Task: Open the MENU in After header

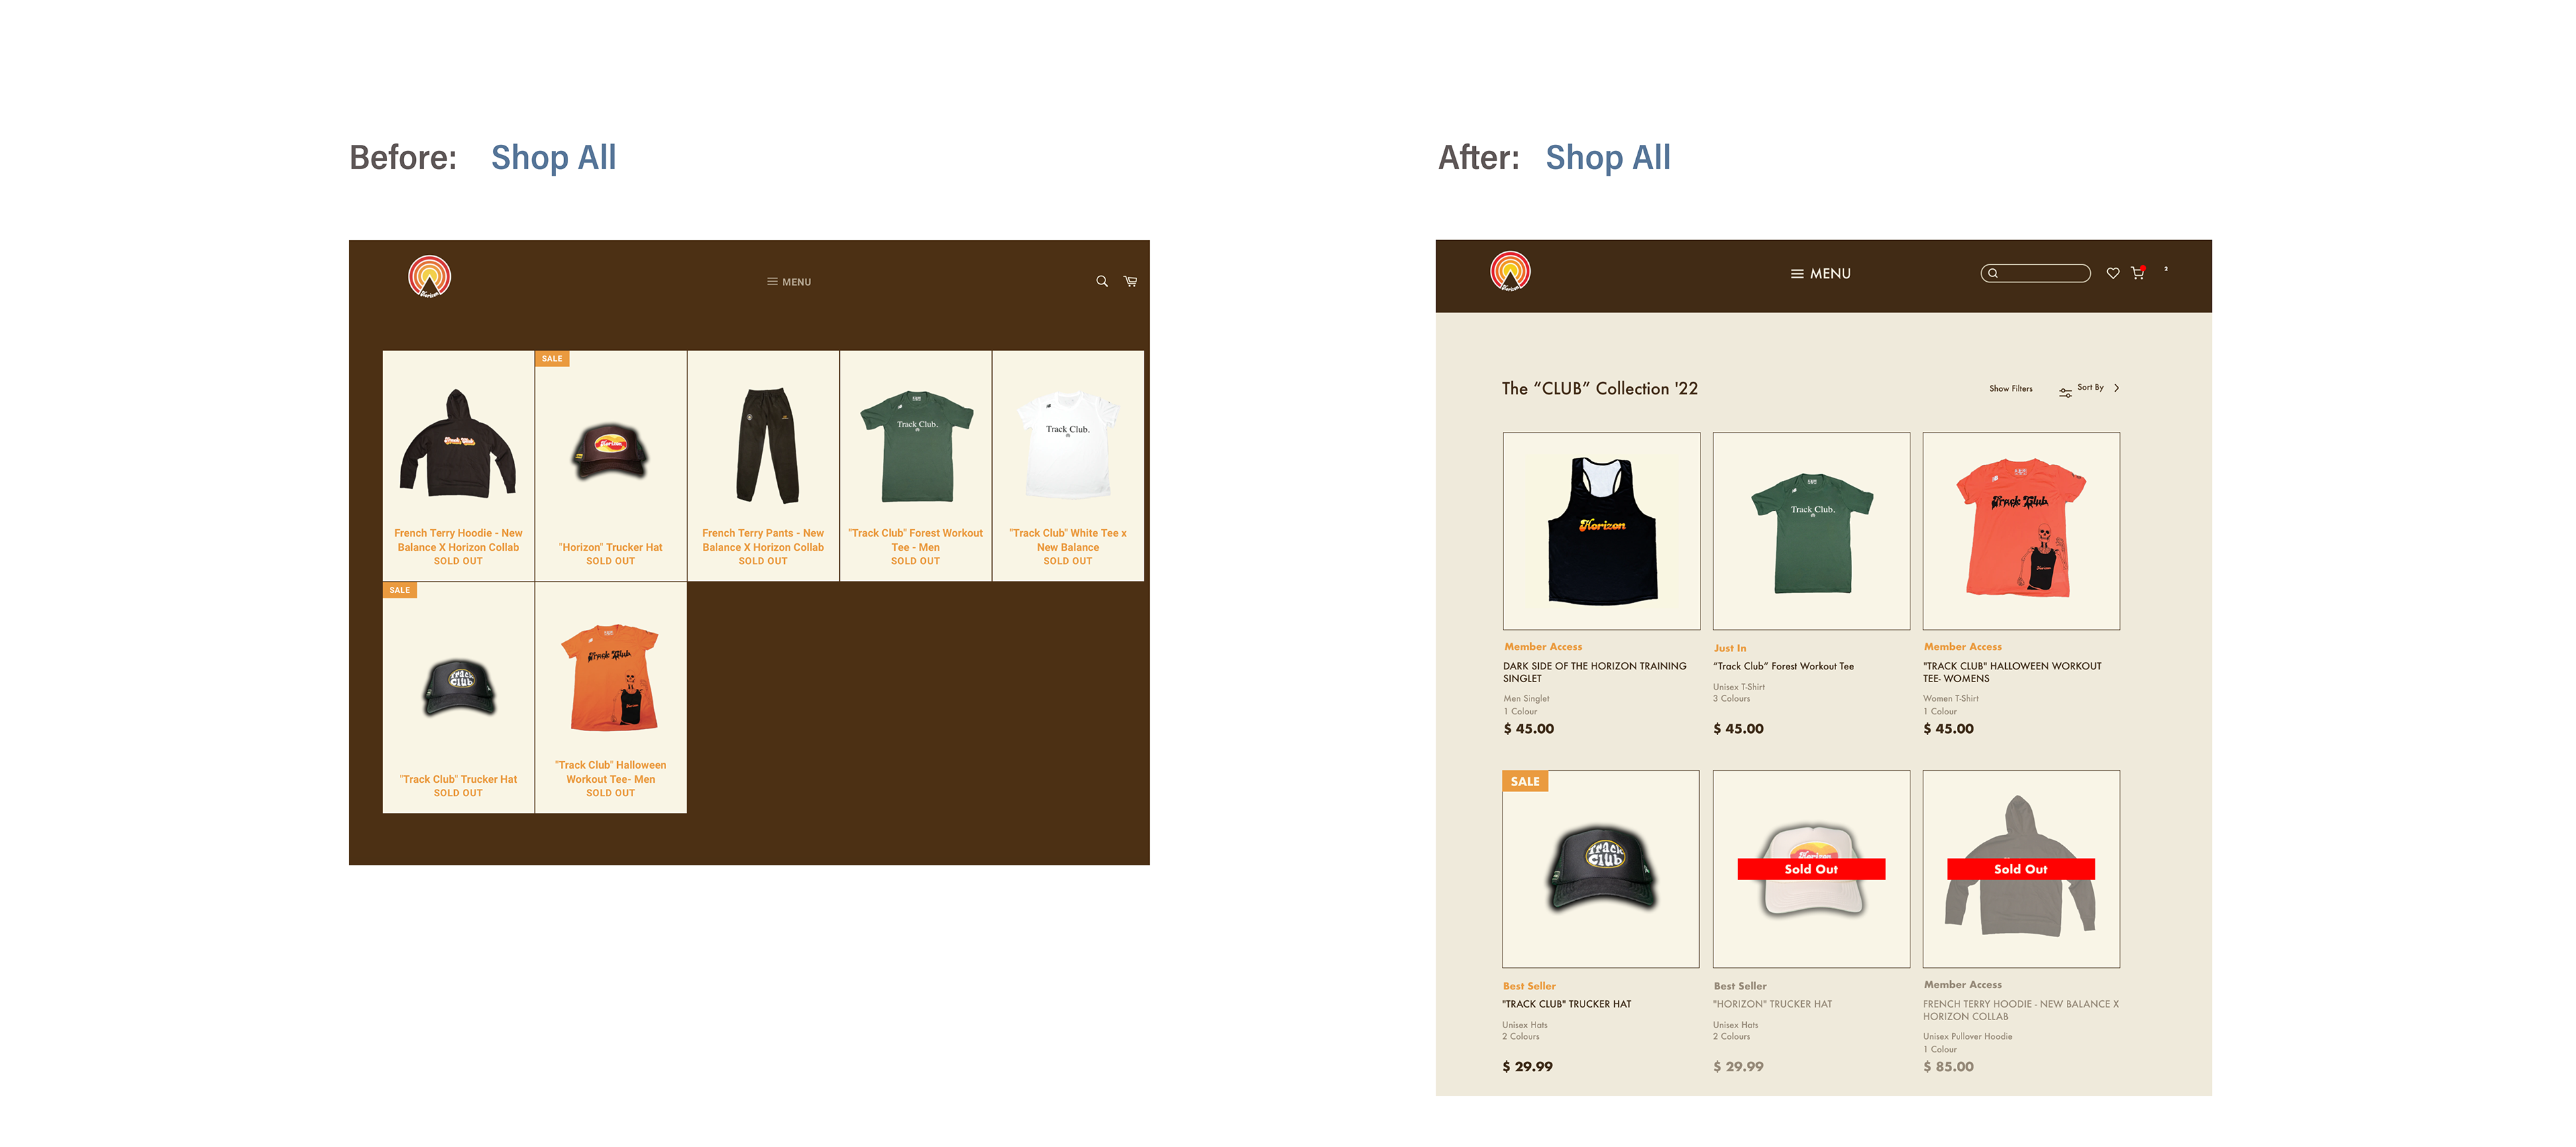Action: [x=1821, y=273]
